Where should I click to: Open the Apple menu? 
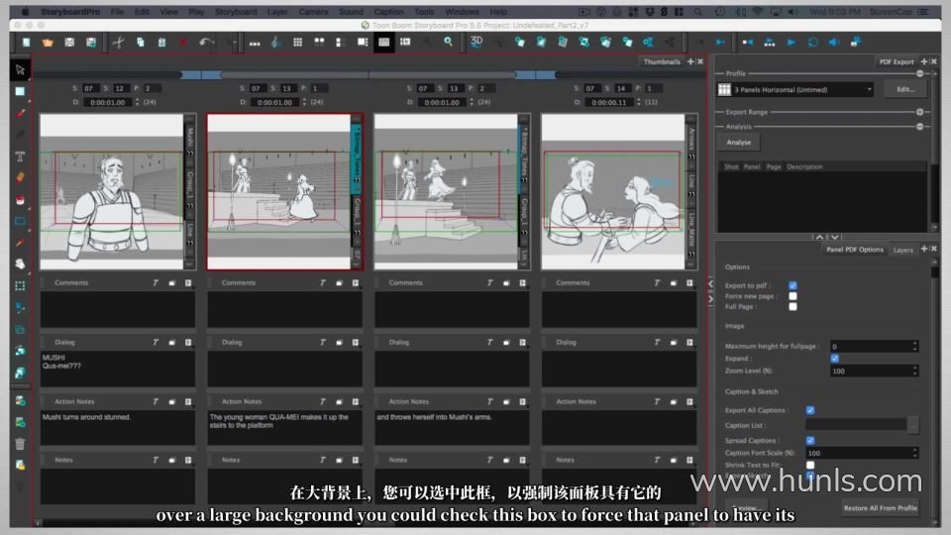pyautogui.click(x=25, y=12)
